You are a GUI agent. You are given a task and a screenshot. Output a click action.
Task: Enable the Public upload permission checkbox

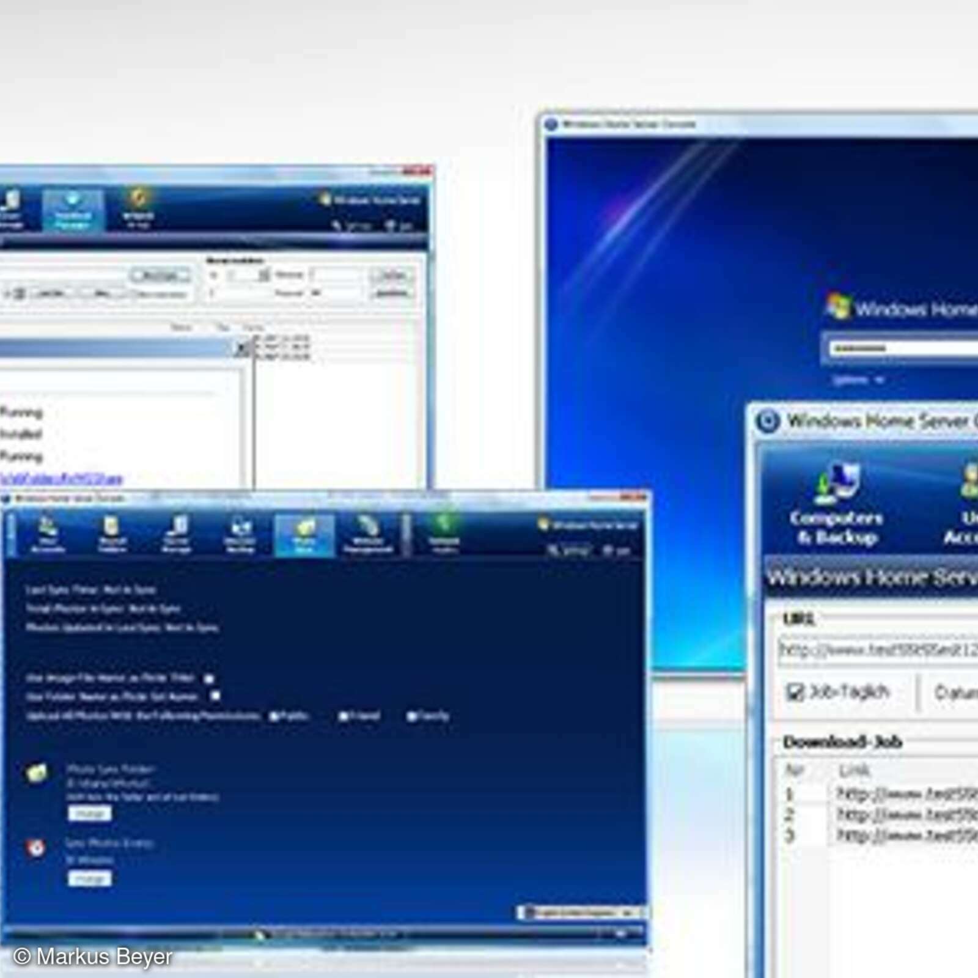(274, 715)
